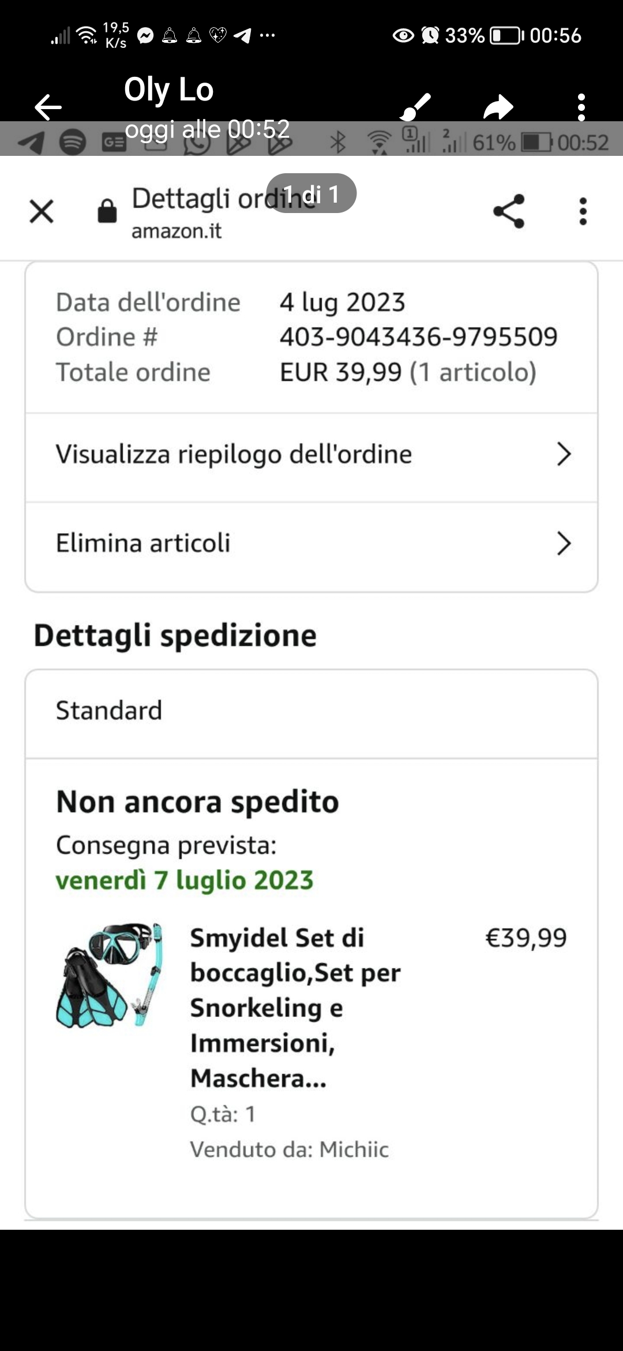Screen dimensions: 623x1351
Task: Tap the Oly Lo sender name
Action: pyautogui.click(x=169, y=89)
